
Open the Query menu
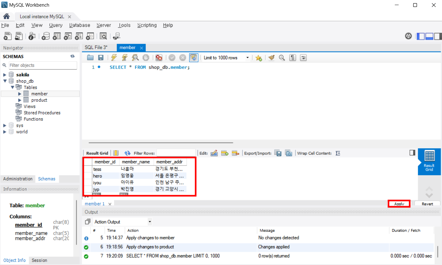[x=56, y=25]
